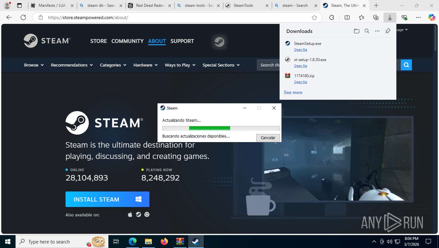Click the volume icon in system tray
The width and height of the screenshot is (439, 248).
point(390,242)
